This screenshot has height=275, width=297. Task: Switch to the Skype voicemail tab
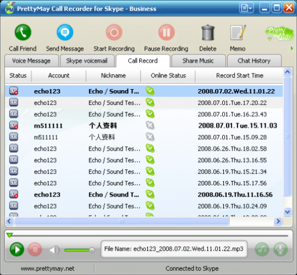pyautogui.click(x=87, y=60)
